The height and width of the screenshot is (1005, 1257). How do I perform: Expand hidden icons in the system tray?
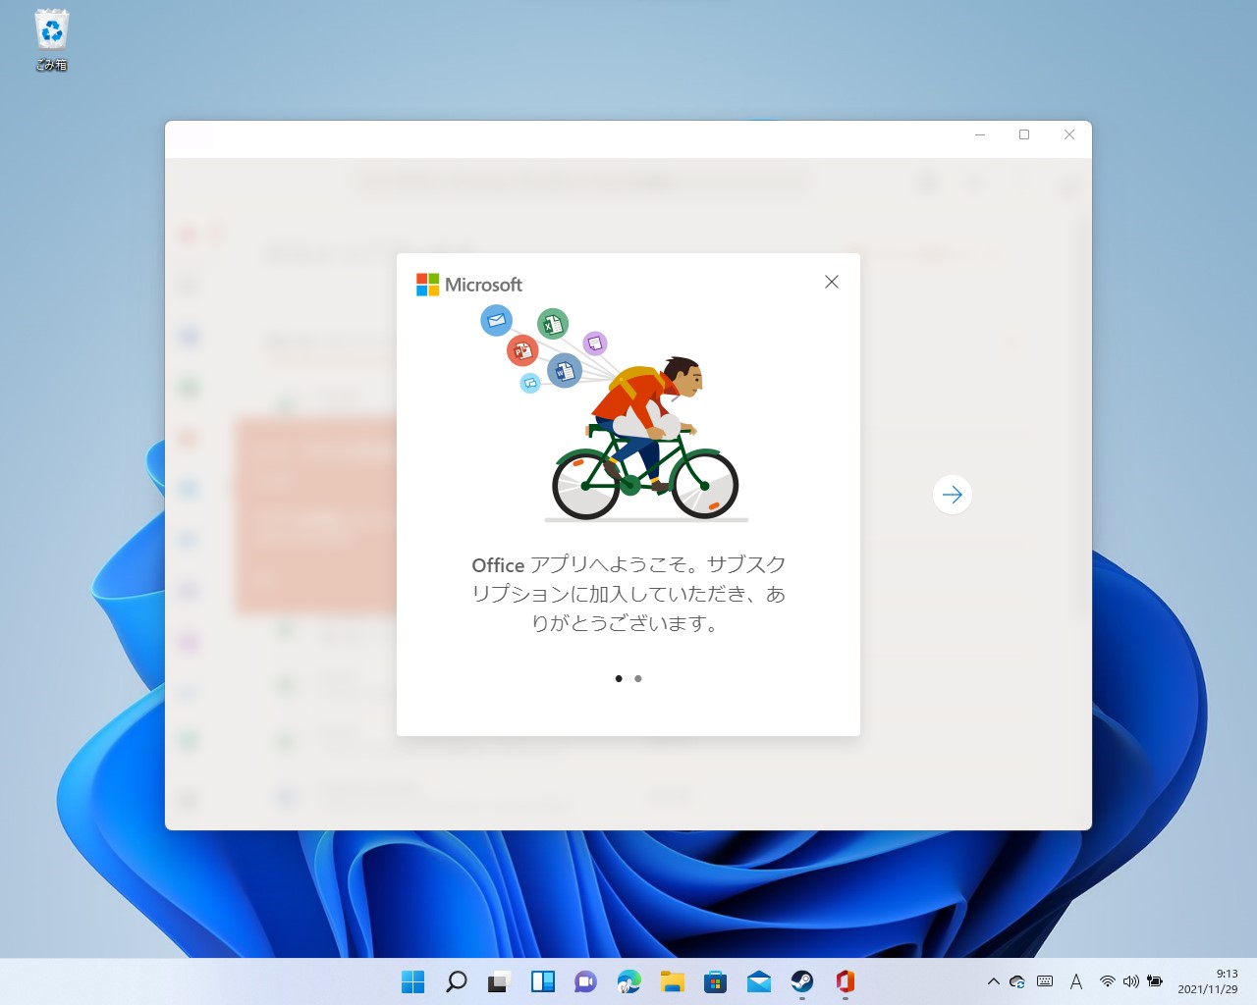click(x=995, y=980)
